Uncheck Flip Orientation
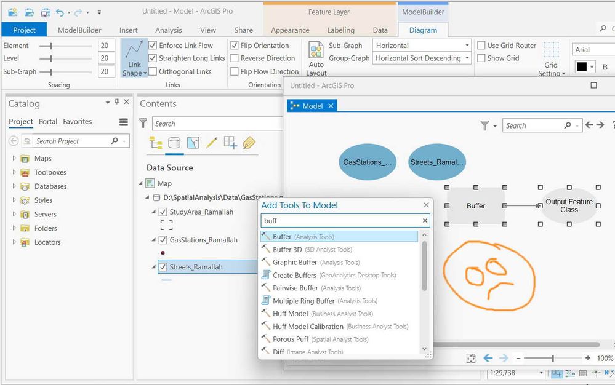Image resolution: width=615 pixels, height=385 pixels. click(235, 46)
